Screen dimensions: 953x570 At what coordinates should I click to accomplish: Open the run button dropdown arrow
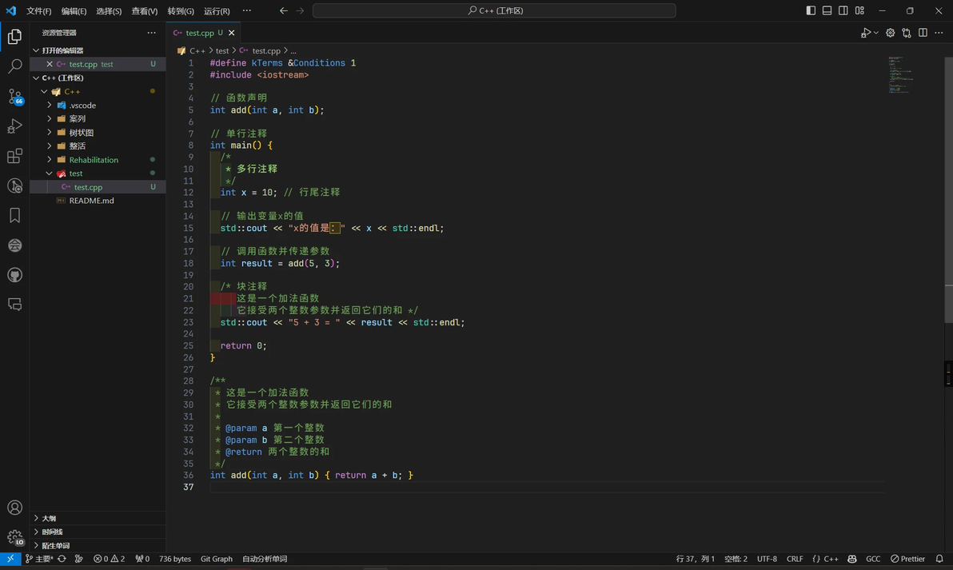pyautogui.click(x=875, y=33)
